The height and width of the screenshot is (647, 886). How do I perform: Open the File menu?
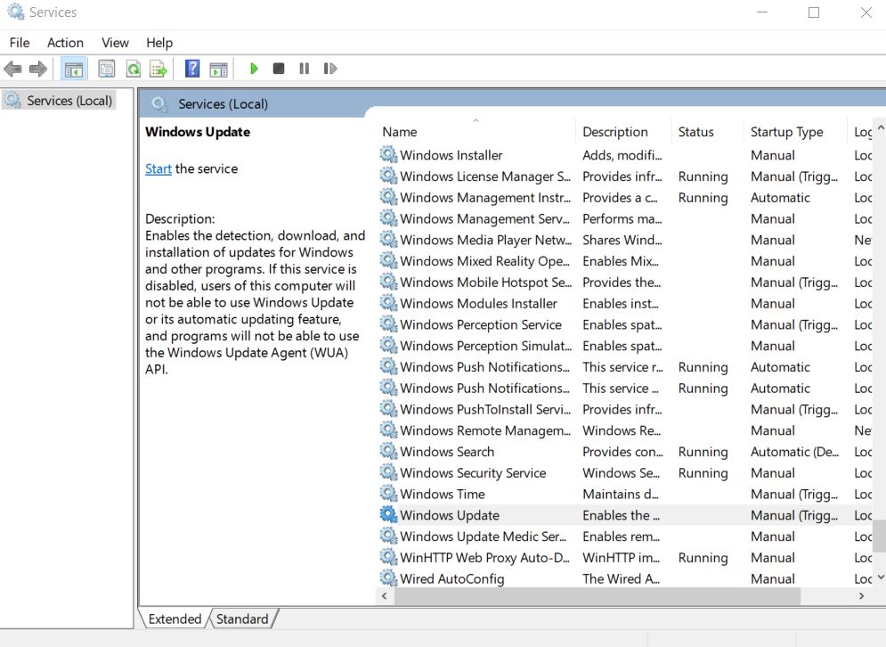coord(20,43)
